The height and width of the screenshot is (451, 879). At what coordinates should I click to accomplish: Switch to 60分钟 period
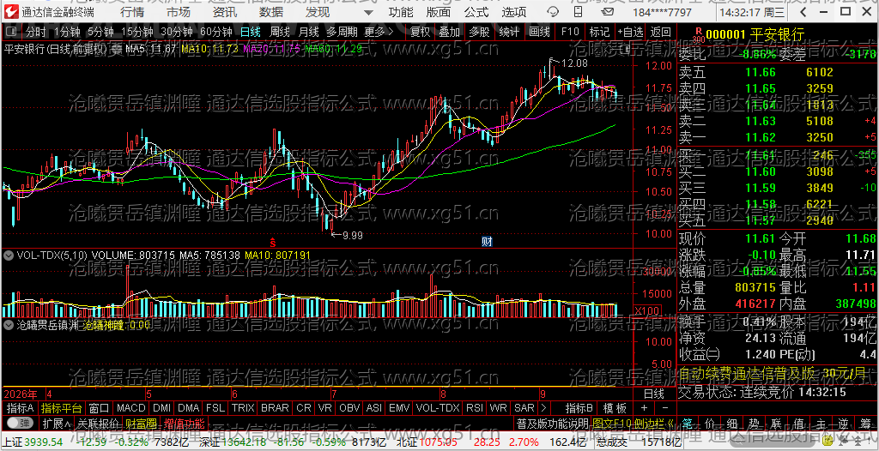tap(215, 33)
